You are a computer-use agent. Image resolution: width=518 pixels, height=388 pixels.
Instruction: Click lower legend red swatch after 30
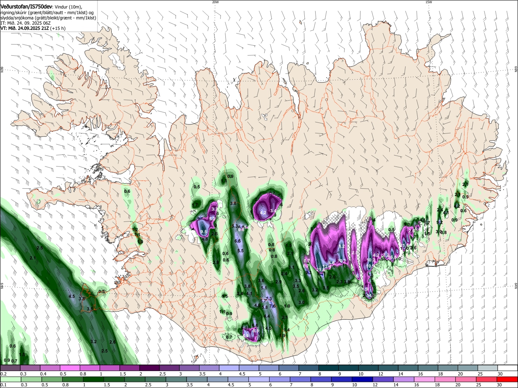pyautogui.click(x=507, y=379)
